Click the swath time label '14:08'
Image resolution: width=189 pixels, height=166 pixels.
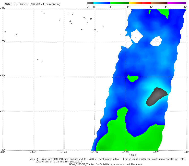pos(133,155)
